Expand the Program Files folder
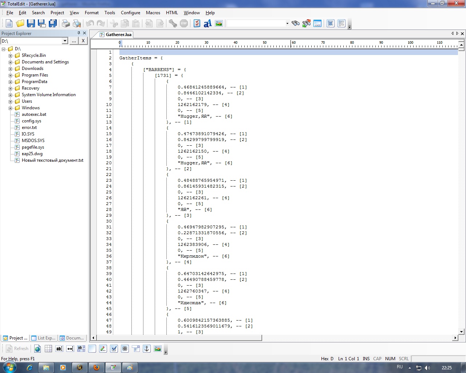This screenshot has height=373, width=466. 11,75
